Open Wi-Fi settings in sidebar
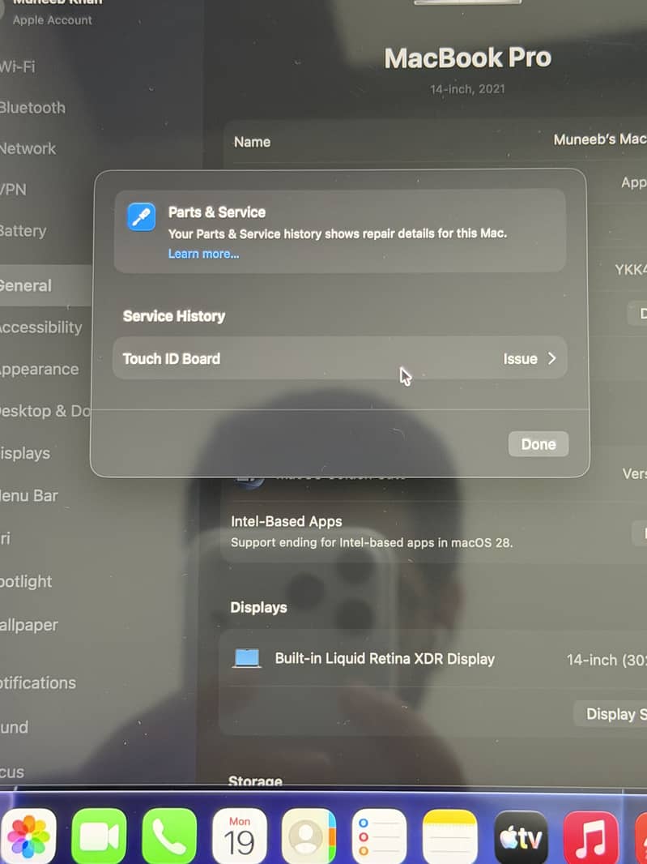 point(18,66)
